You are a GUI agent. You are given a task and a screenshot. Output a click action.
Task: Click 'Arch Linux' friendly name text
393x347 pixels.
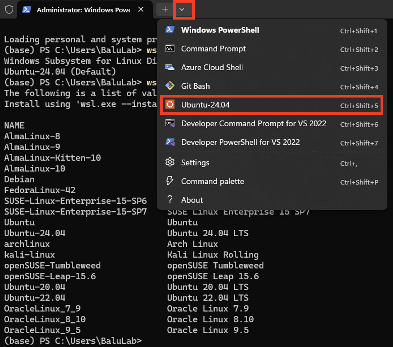(x=192, y=244)
